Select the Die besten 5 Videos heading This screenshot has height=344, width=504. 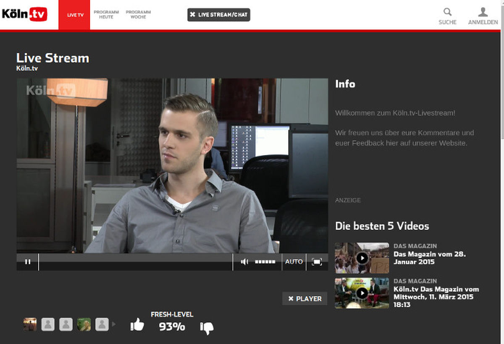[x=382, y=226]
